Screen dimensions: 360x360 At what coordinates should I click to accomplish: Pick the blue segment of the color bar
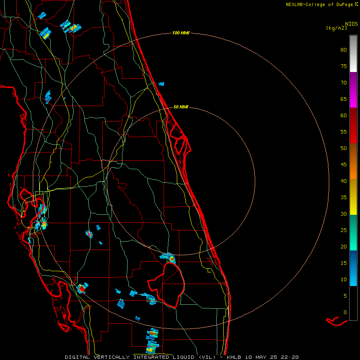353,268
